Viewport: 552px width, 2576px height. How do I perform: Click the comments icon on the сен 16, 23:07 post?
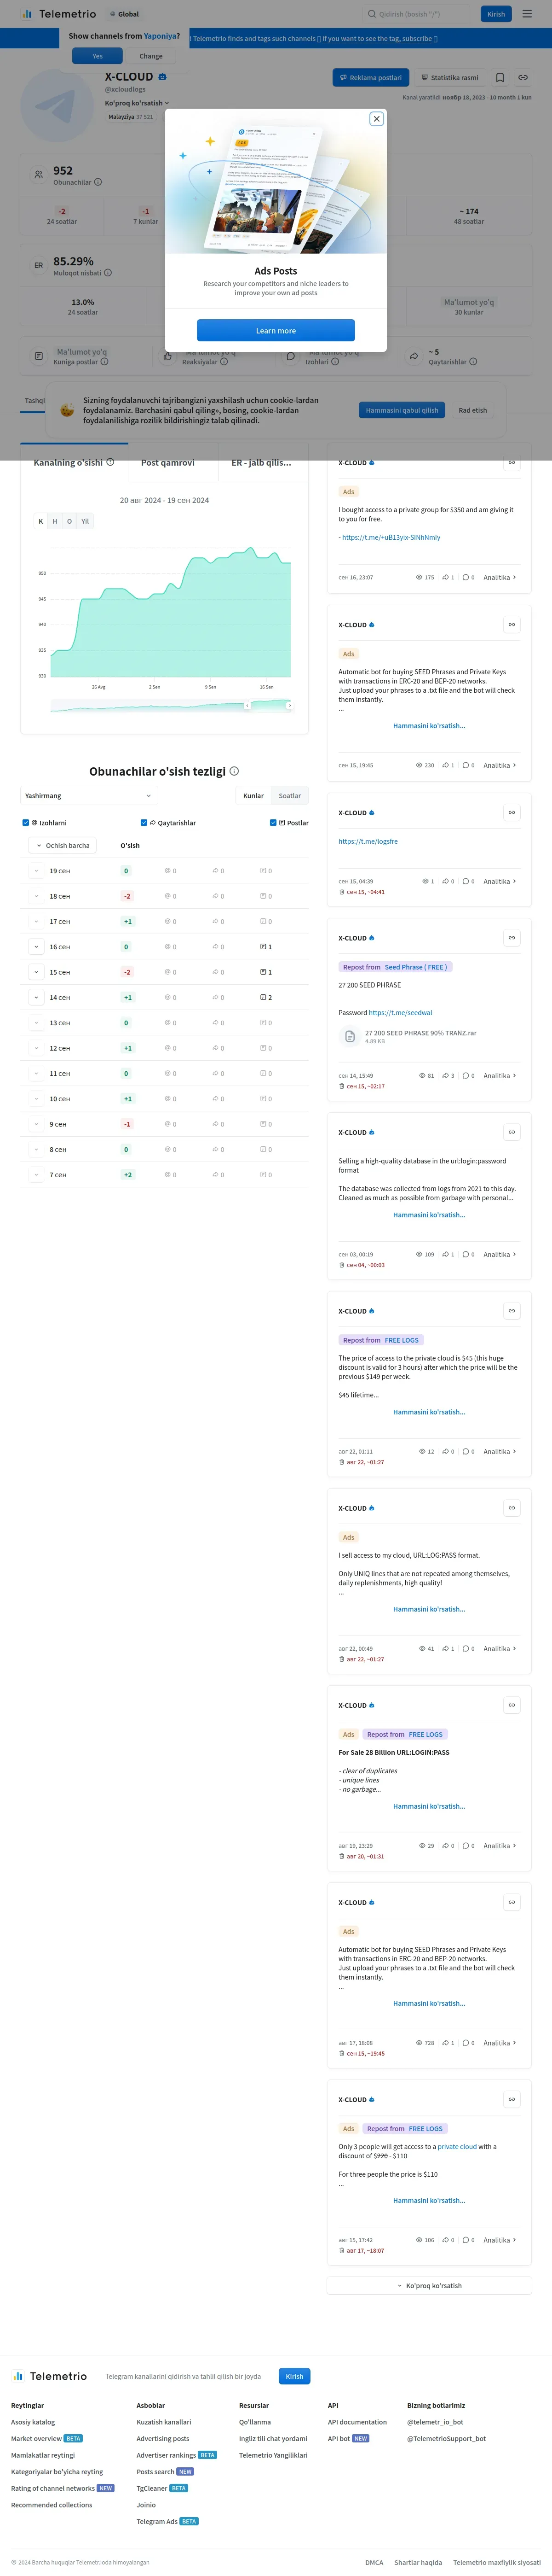[x=465, y=577]
